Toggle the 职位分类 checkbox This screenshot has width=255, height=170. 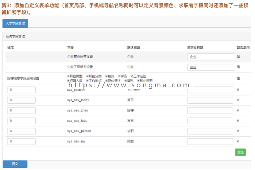pos(88,76)
